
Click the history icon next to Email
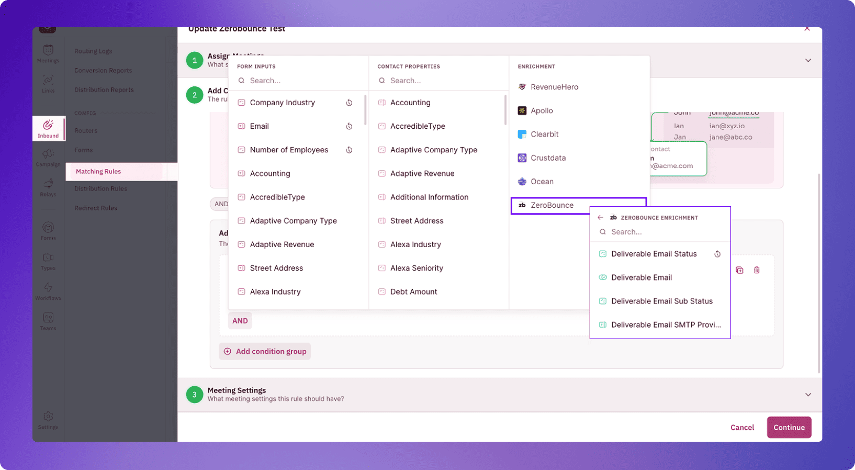pyautogui.click(x=349, y=126)
